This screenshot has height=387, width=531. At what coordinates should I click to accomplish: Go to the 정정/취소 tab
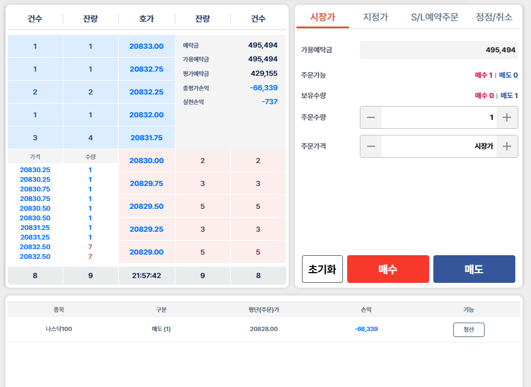494,17
